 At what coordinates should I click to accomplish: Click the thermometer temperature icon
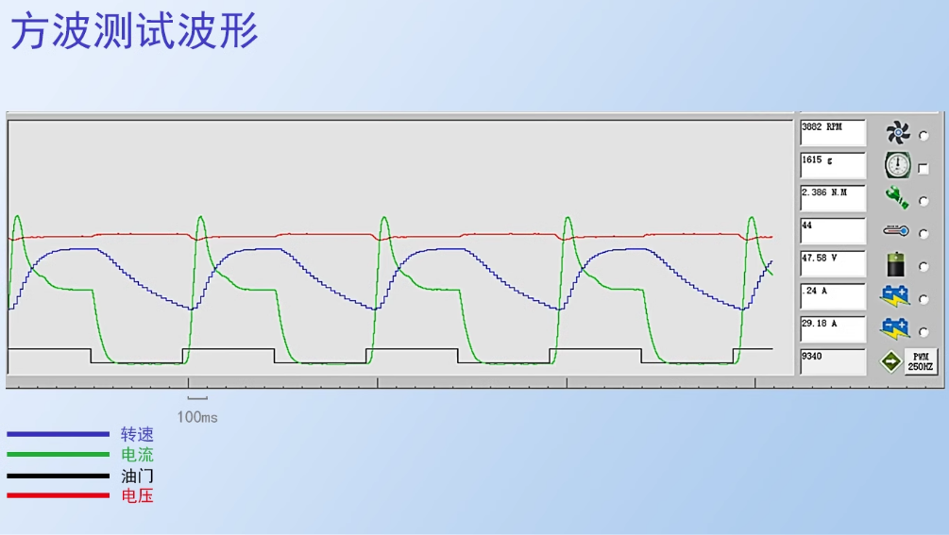[896, 231]
